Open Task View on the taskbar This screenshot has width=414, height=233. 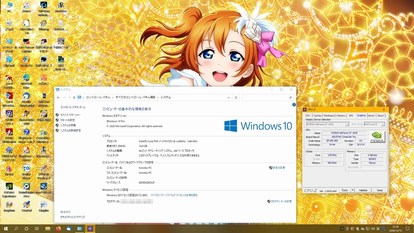(x=37, y=229)
